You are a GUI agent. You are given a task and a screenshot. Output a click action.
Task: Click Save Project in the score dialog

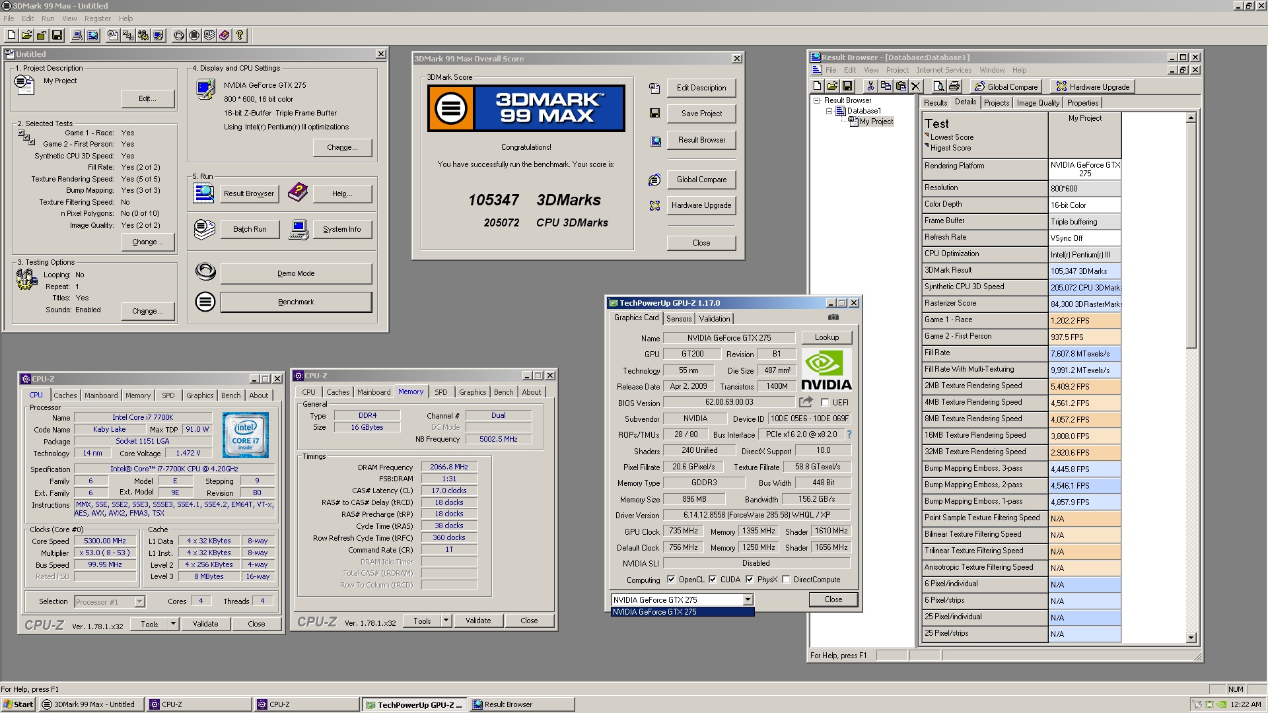point(701,114)
